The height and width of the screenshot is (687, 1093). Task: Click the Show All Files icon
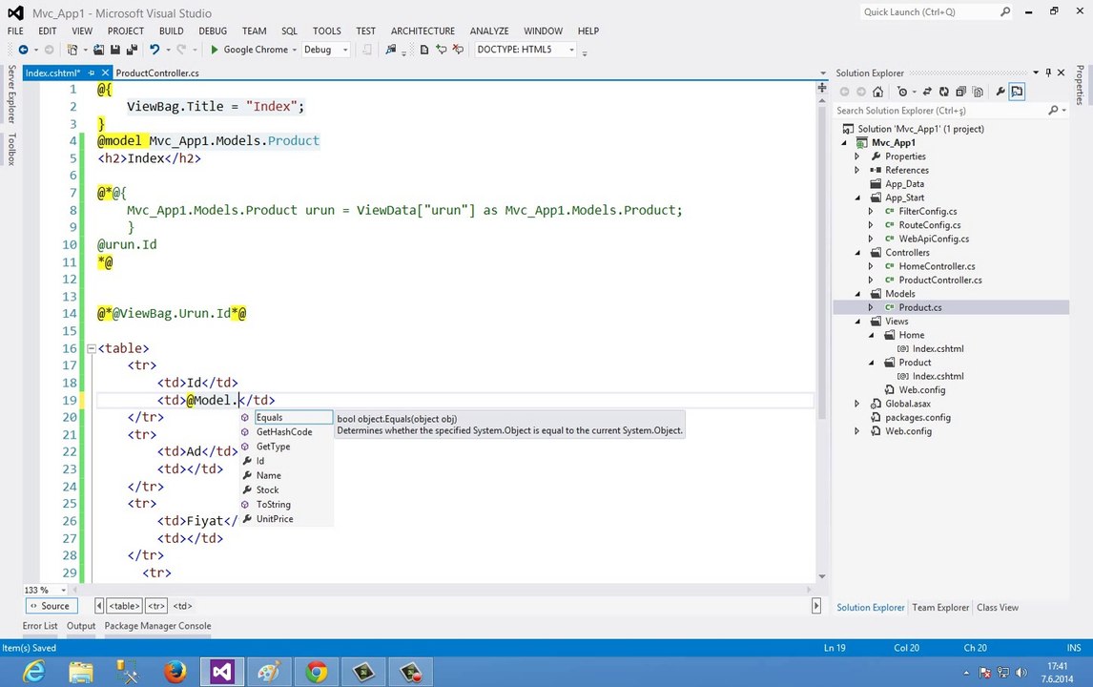point(978,92)
